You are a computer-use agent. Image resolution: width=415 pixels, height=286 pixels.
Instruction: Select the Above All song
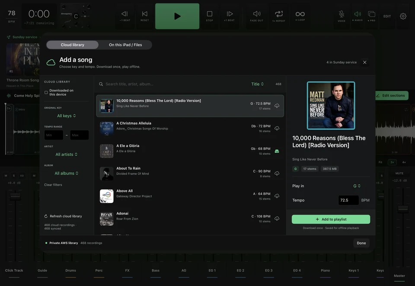(190, 196)
